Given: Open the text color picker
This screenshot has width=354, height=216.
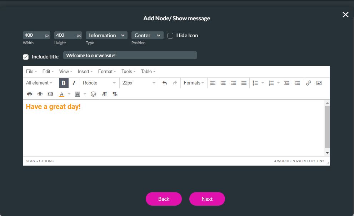Looking at the screenshot, I should pyautogui.click(x=61, y=94).
